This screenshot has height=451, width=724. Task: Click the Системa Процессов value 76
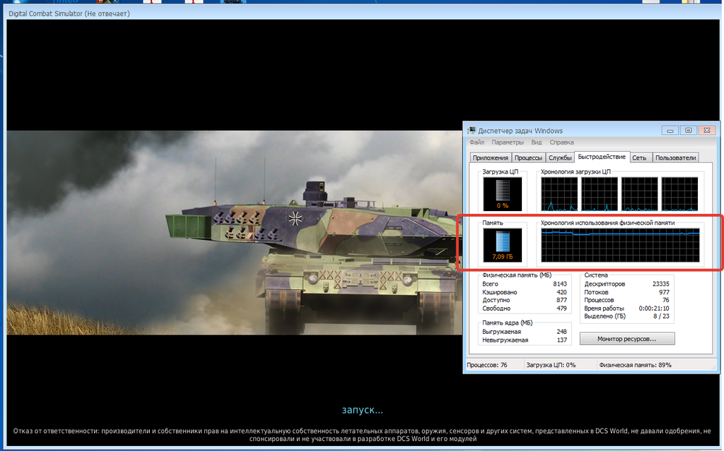click(x=665, y=300)
